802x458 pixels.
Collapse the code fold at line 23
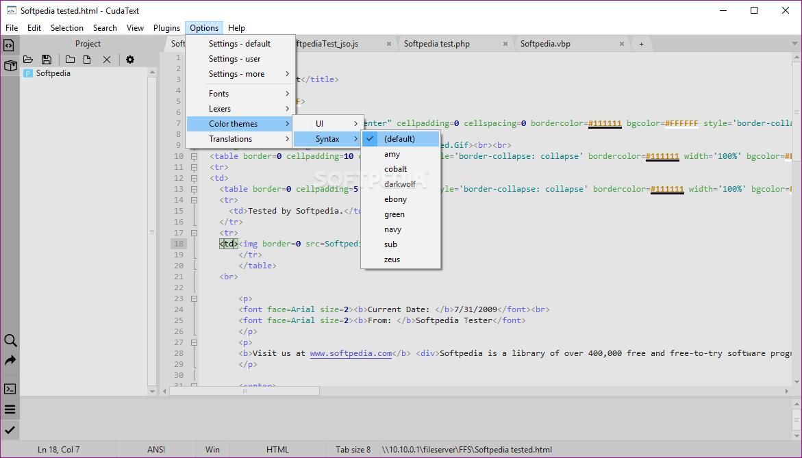(194, 298)
